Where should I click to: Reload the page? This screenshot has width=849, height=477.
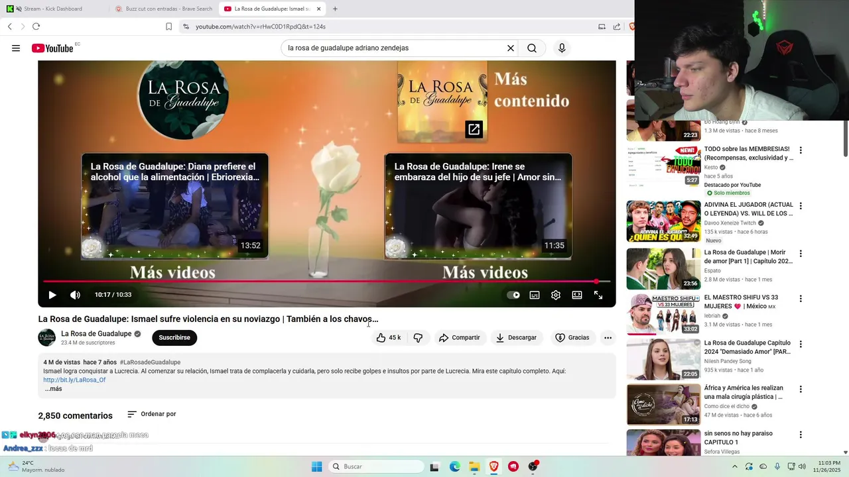point(36,26)
